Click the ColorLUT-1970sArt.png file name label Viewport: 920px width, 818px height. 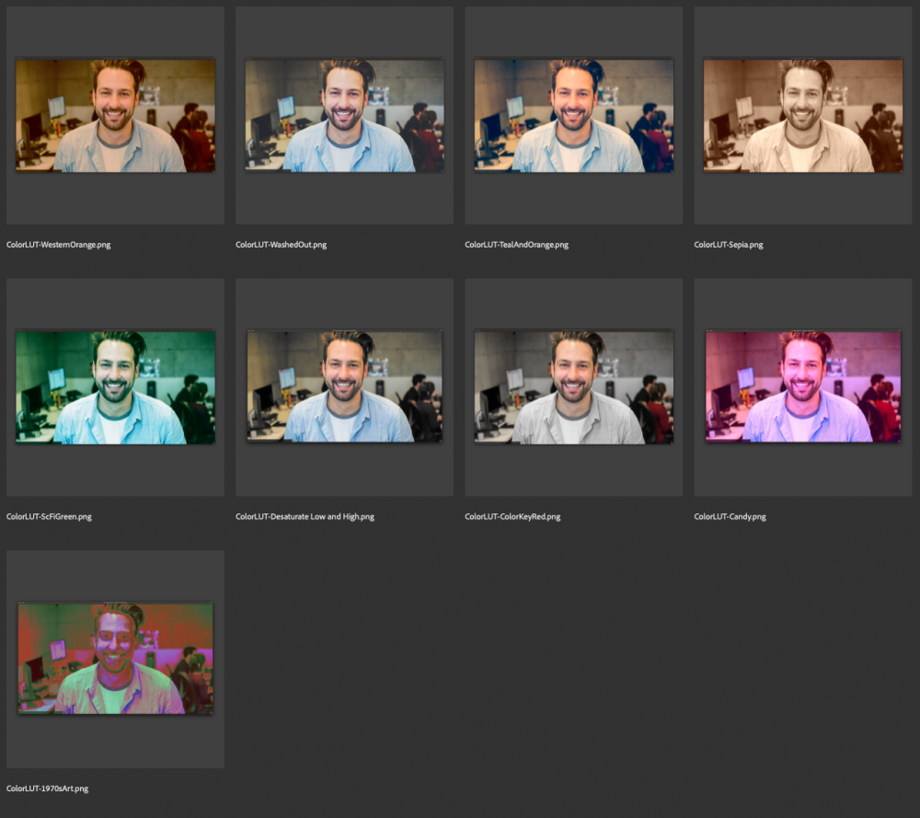pos(47,788)
